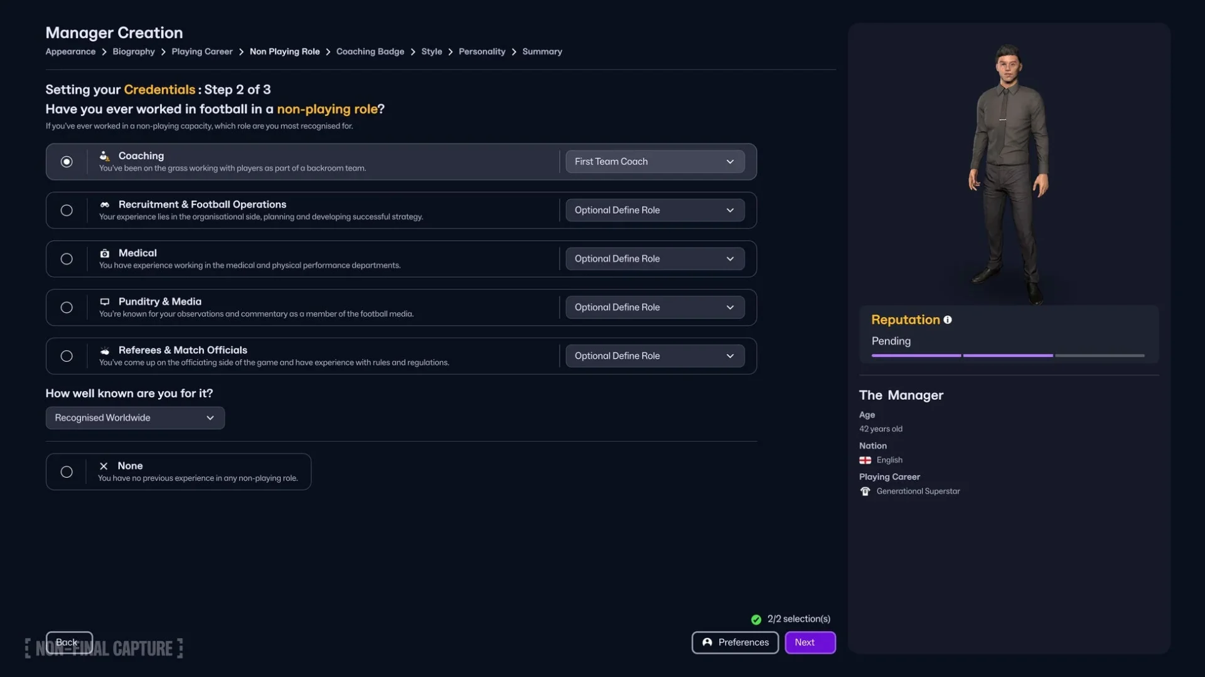Select the Medical radio button
The image size is (1205, 677).
coord(66,258)
